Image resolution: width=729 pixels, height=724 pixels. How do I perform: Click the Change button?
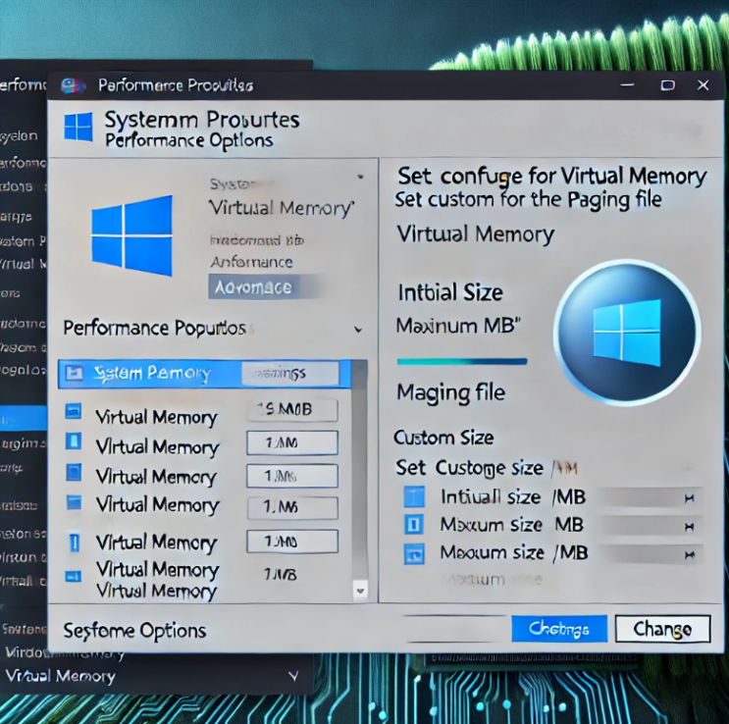662,629
